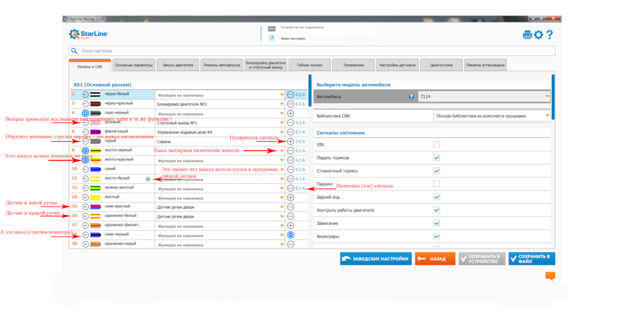
Task: Switch to Запуск двигателя tab
Action: tap(177, 65)
